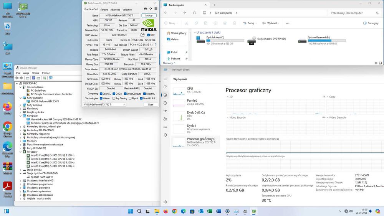Open the Startup apps icon in Task Manager
This screenshot has height=216, width=384.
[x=165, y=111]
